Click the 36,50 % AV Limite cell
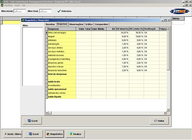Image resolution: width=192 pixels, height=140 pixels. pos(136,33)
